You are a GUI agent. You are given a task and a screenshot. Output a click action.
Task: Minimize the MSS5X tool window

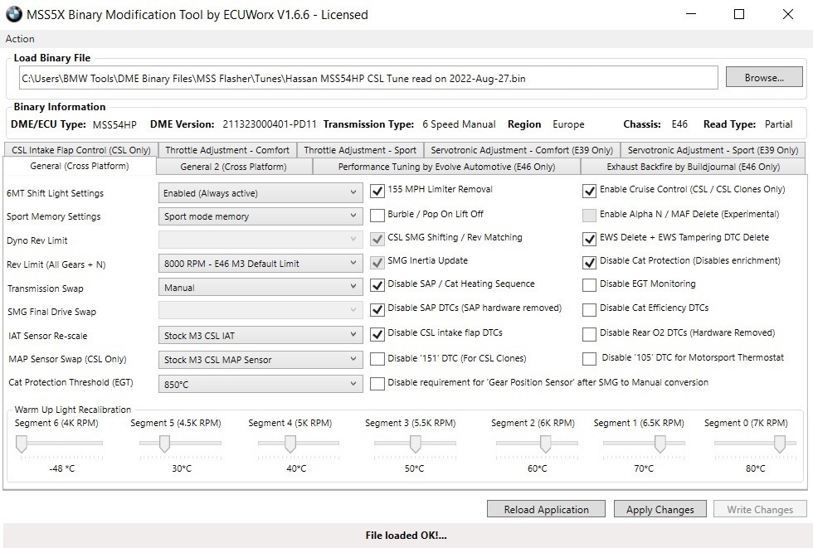coord(690,14)
